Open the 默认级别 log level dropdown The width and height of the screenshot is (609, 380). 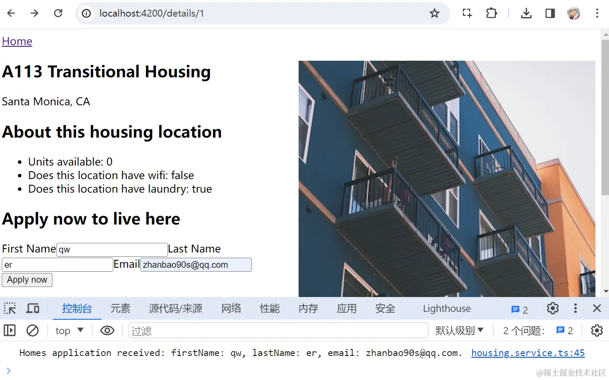[459, 331]
